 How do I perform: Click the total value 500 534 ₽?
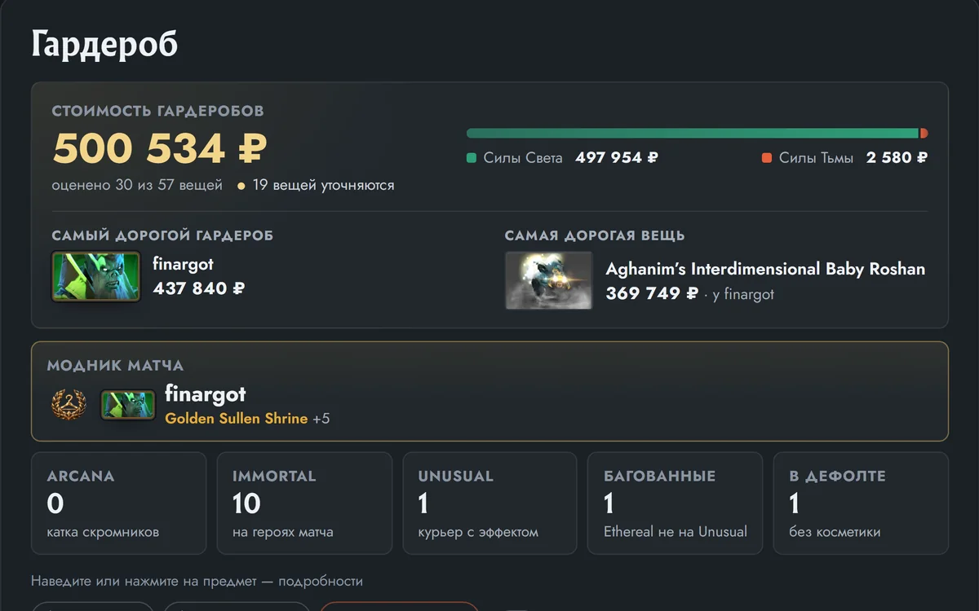point(160,148)
